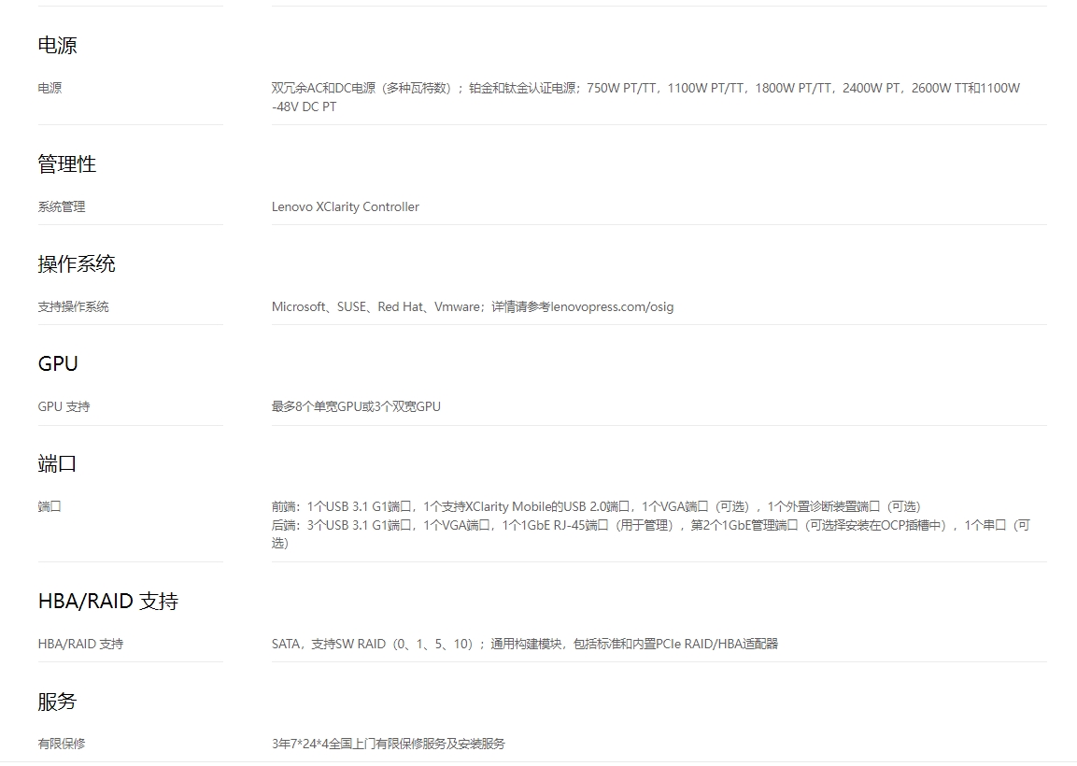This screenshot has width=1077, height=766.
Task: Click the SATA SW RAID description text
Action: click(525, 644)
